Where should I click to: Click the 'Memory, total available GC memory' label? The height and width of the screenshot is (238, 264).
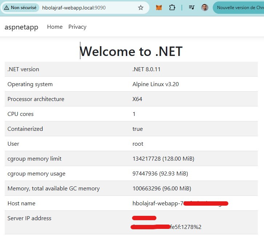click(53, 188)
